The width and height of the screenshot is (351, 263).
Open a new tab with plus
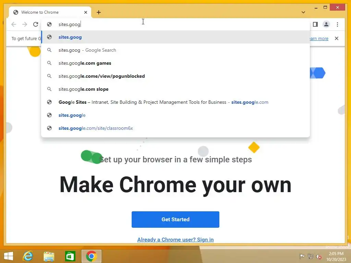click(x=99, y=12)
